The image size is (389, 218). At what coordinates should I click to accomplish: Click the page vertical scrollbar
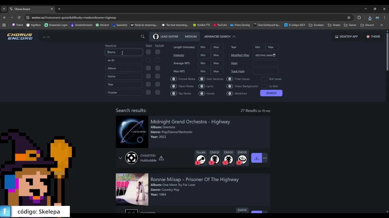coord(387,51)
